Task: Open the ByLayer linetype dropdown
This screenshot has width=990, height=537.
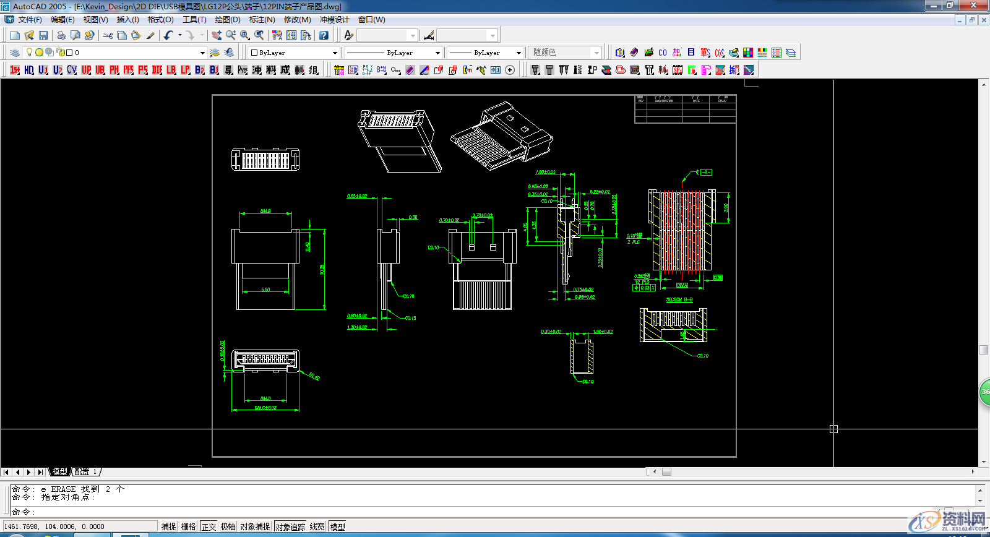Action: (437, 53)
